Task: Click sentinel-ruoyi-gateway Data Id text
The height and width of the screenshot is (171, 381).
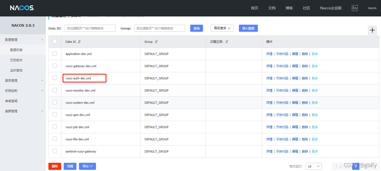Action: pyautogui.click(x=81, y=151)
